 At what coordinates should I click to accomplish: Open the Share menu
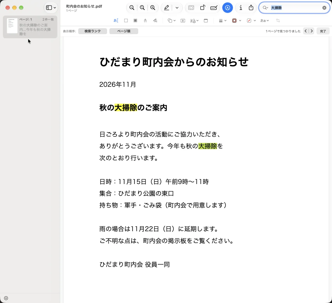pyautogui.click(x=251, y=8)
